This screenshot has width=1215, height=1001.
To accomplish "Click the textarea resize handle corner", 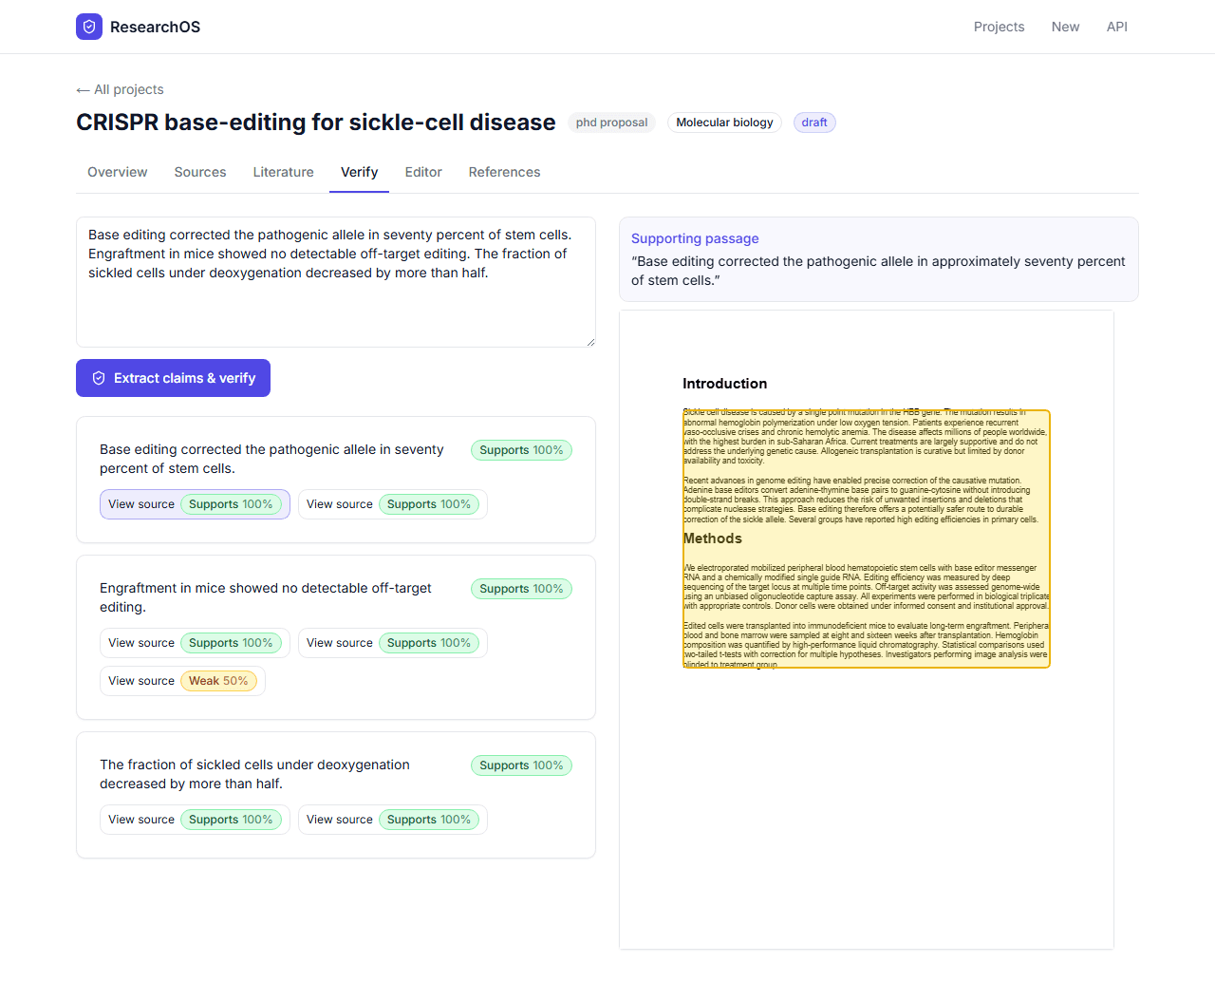I will (590, 342).
